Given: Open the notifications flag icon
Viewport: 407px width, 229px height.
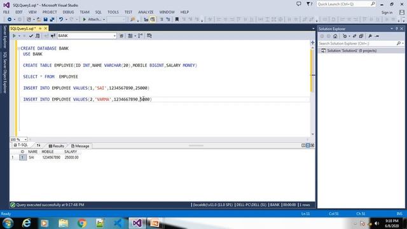Looking at the screenshot, I should pyautogui.click(x=309, y=4).
